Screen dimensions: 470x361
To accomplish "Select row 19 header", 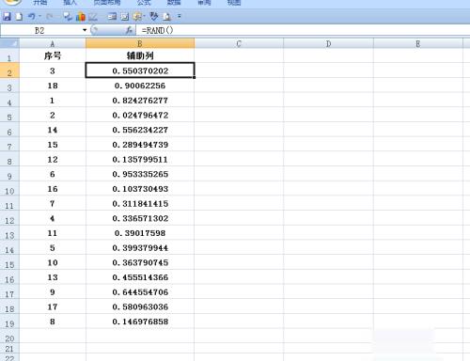I will coord(9,322).
